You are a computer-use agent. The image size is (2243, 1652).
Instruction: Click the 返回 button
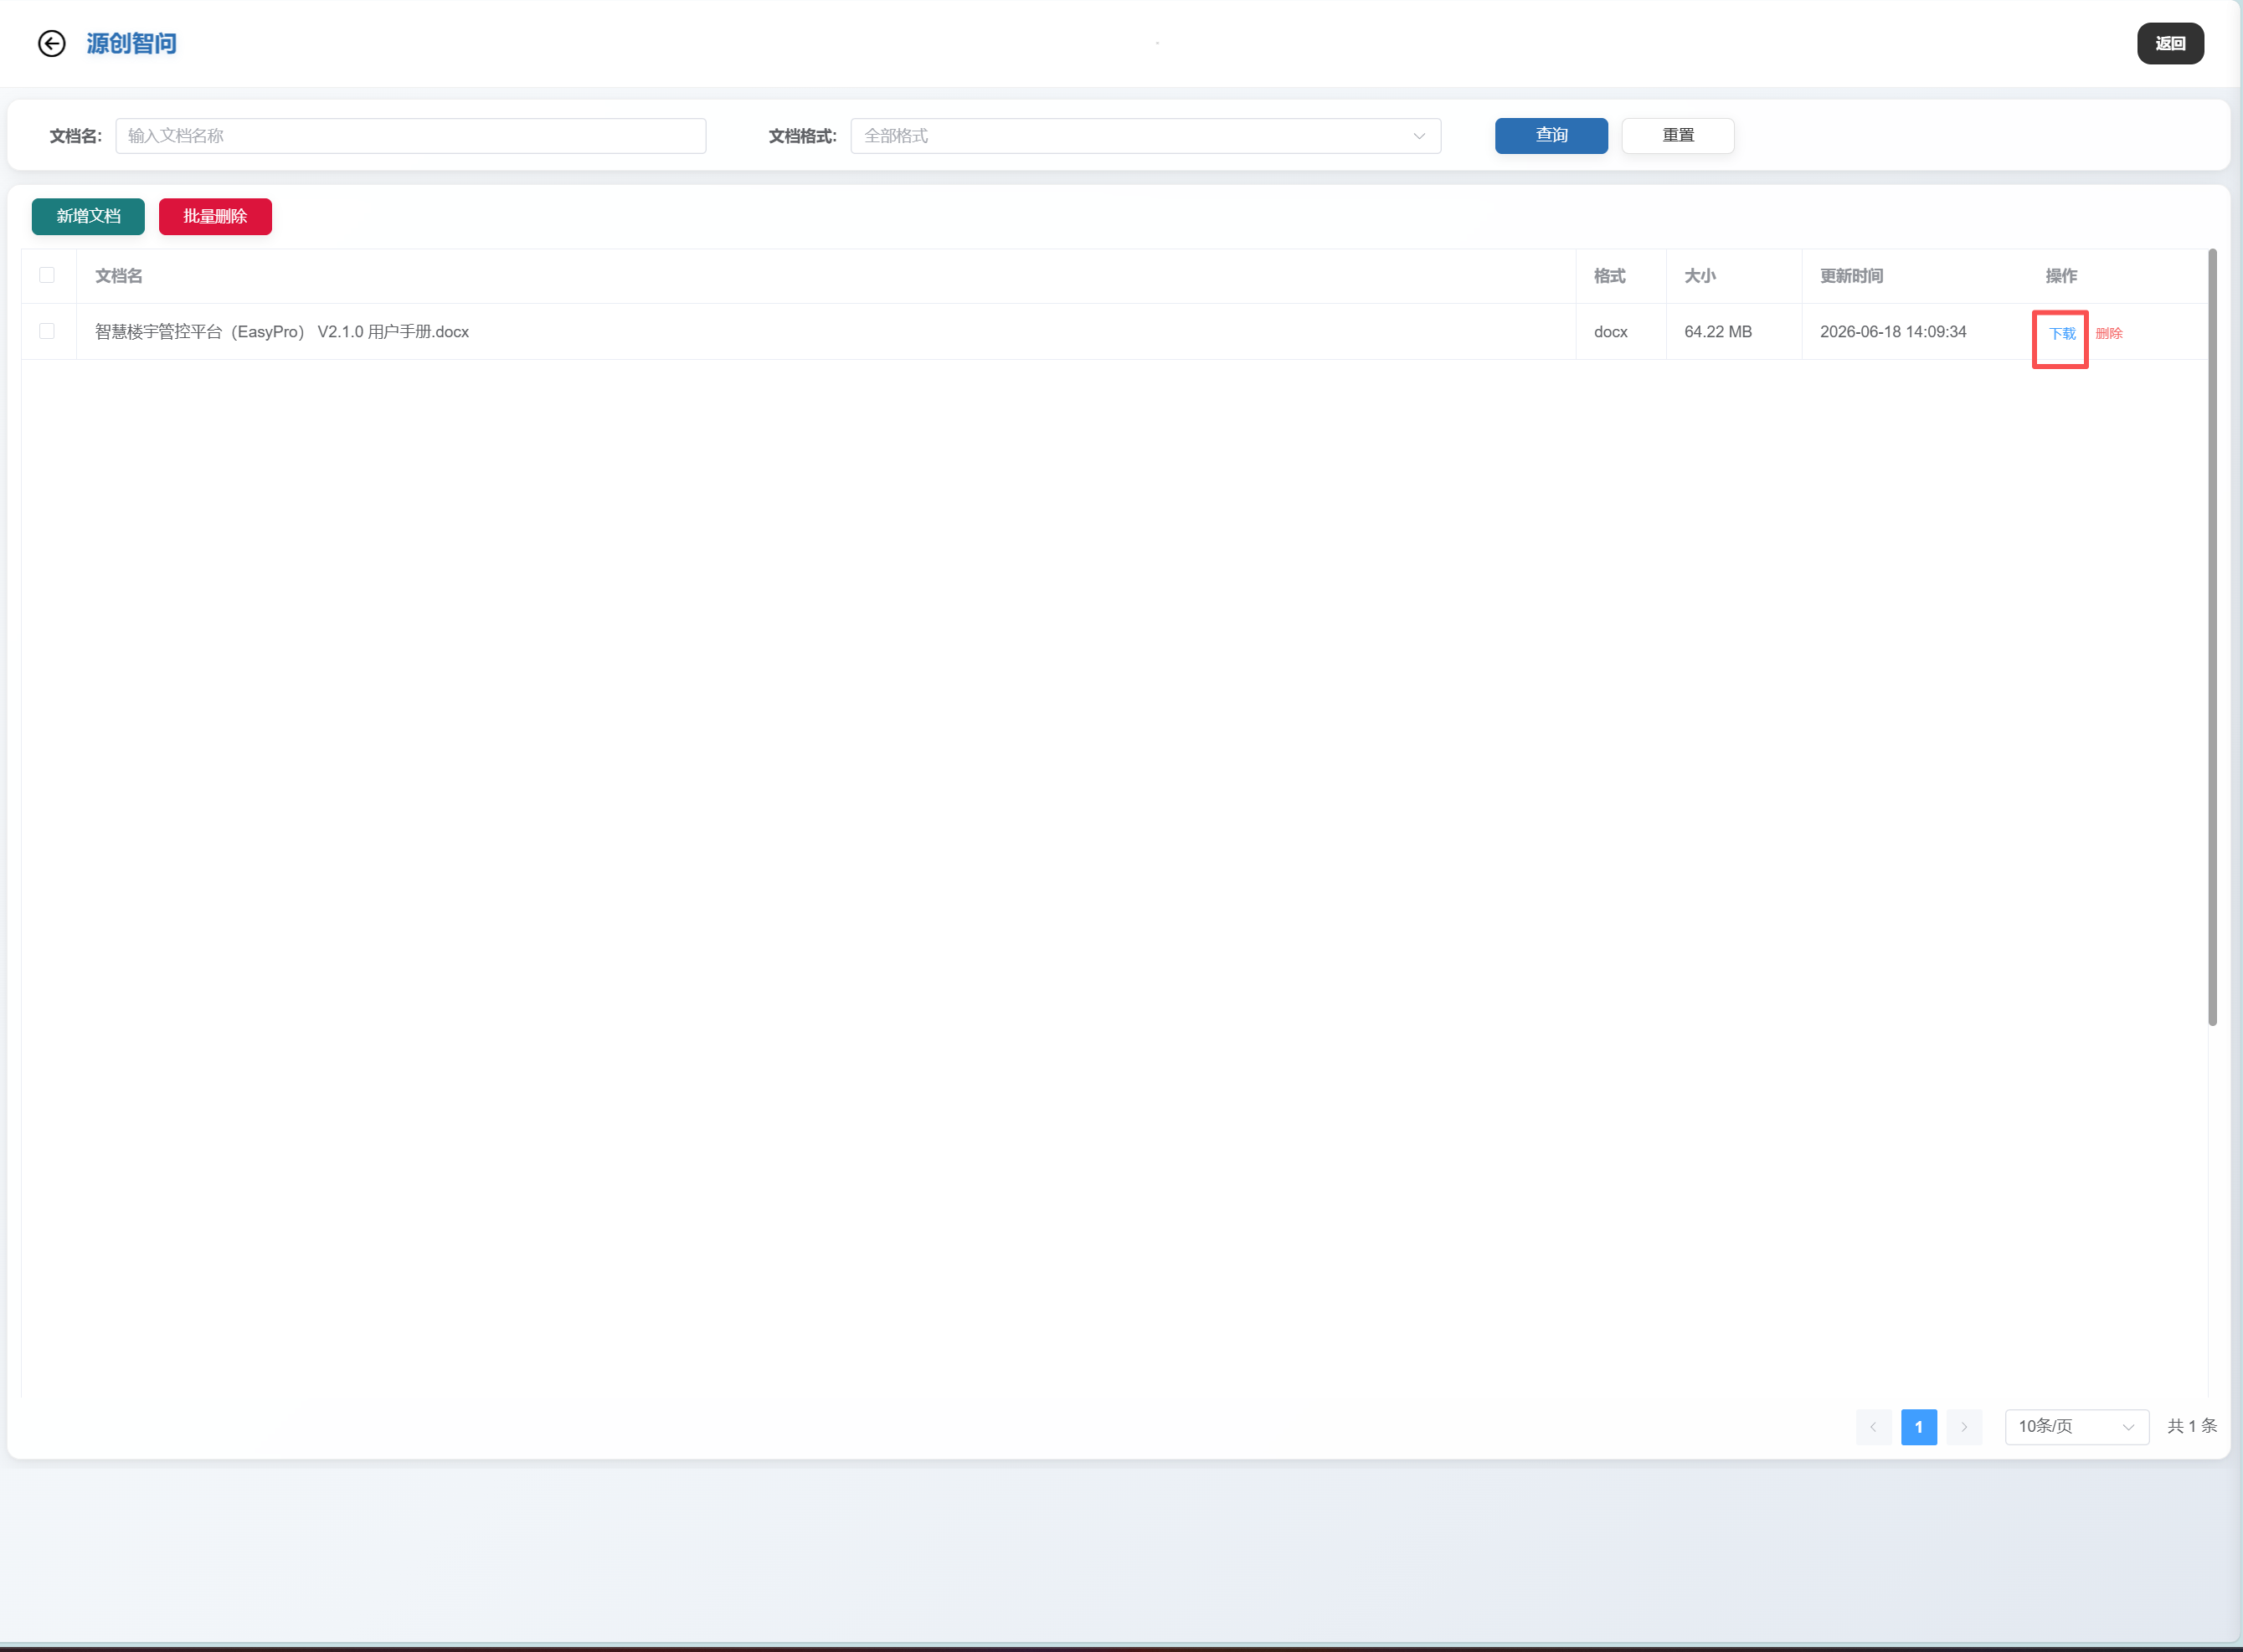[2170, 43]
